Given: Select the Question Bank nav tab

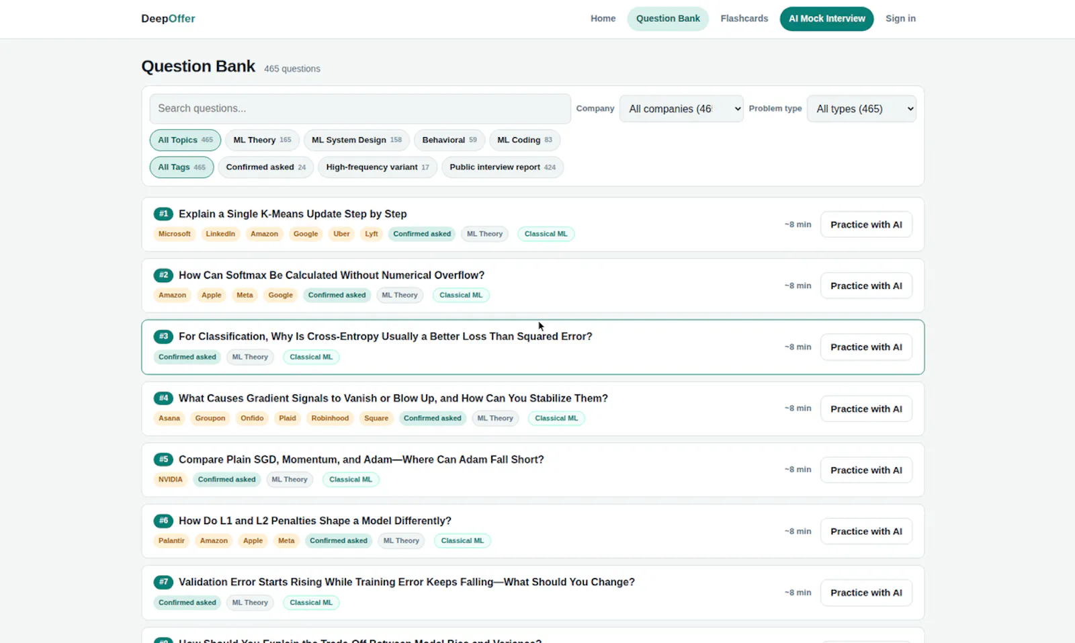Looking at the screenshot, I should [x=668, y=19].
